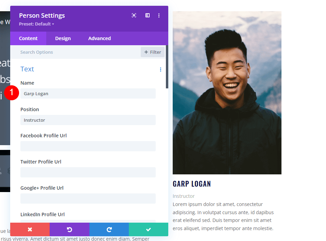The height and width of the screenshot is (241, 326).
Task: Click the Facebook Profile Url field
Action: click(x=88, y=146)
